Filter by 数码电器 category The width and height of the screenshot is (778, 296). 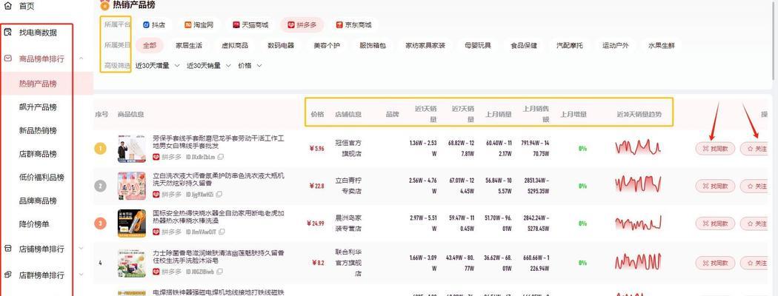click(x=281, y=45)
